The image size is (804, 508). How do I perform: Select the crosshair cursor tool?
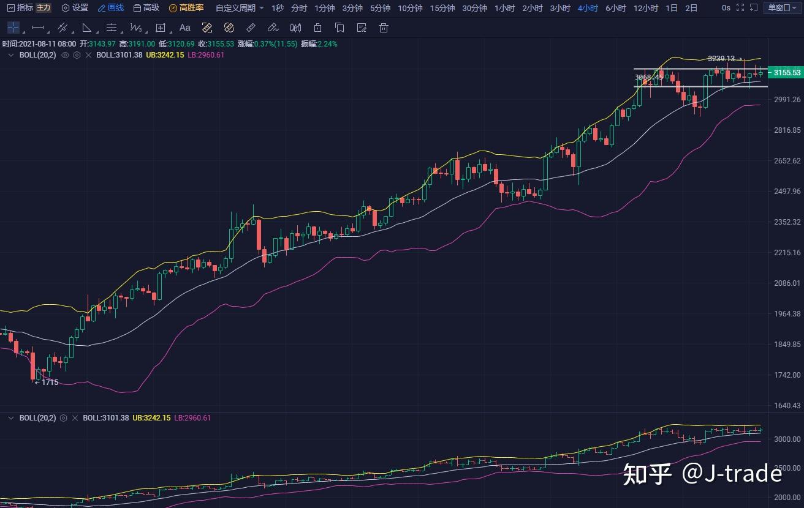[13, 28]
